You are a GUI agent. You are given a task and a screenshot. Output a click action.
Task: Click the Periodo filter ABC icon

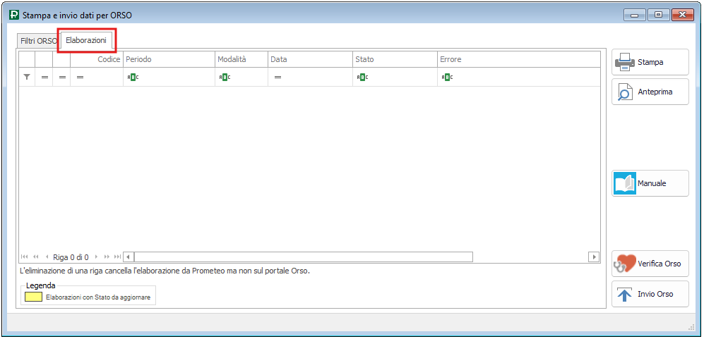click(x=133, y=77)
